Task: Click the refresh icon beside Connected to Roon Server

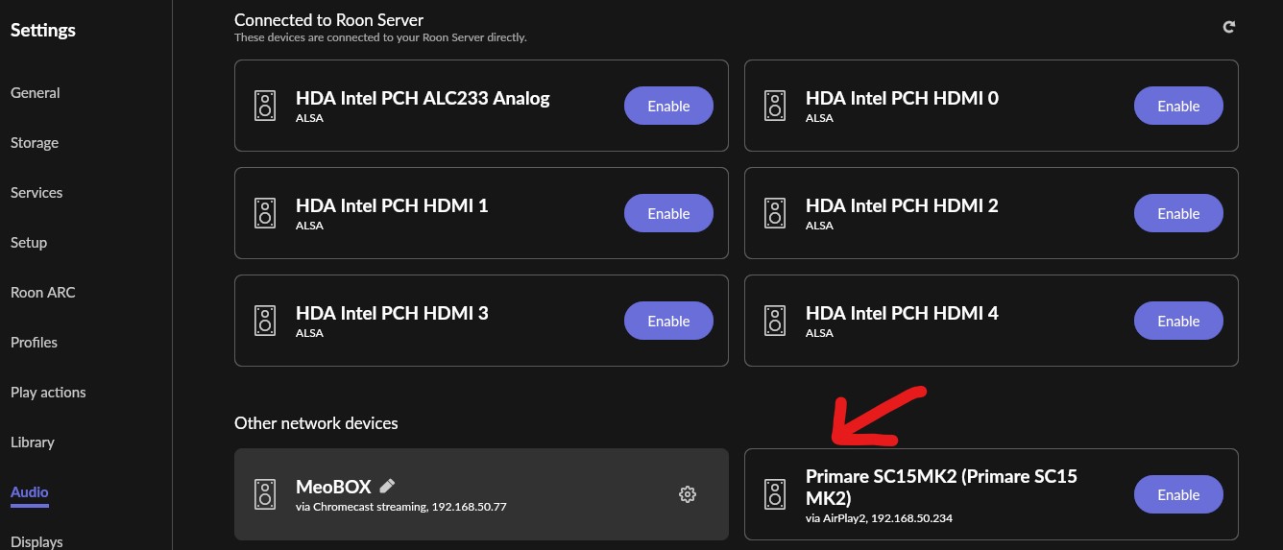Action: (1228, 27)
